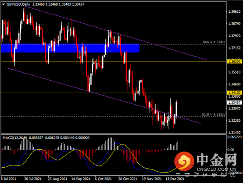Select the blue rectangle resistance zone
This screenshot has width=243, height=183.
pos(70,48)
